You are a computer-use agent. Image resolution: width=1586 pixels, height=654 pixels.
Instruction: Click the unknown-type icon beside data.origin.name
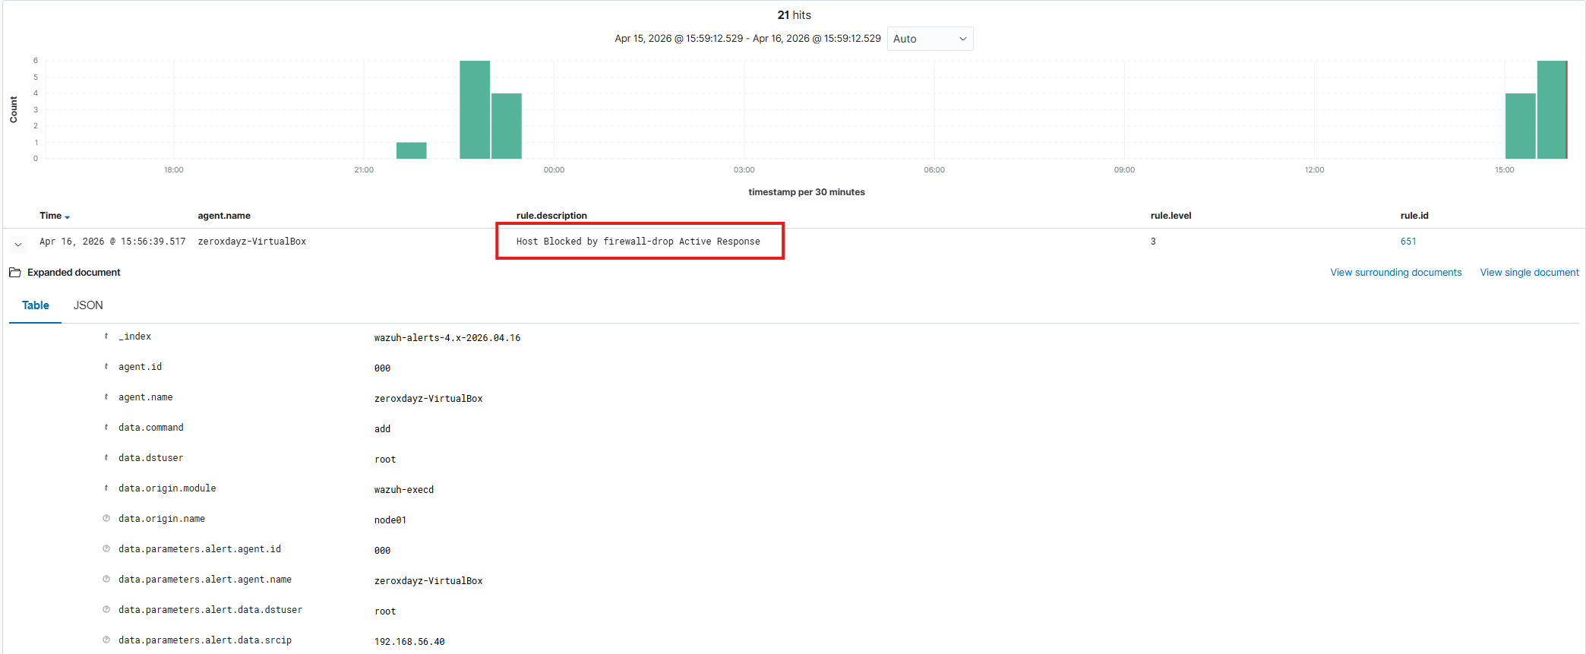[x=106, y=518]
